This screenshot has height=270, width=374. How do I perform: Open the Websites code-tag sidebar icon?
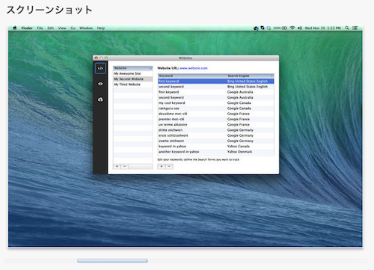coord(100,68)
